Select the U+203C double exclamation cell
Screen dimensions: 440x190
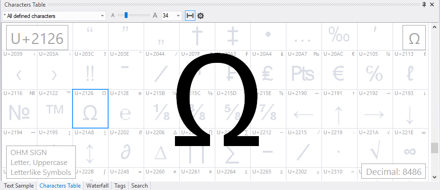pyautogui.click(x=91, y=69)
